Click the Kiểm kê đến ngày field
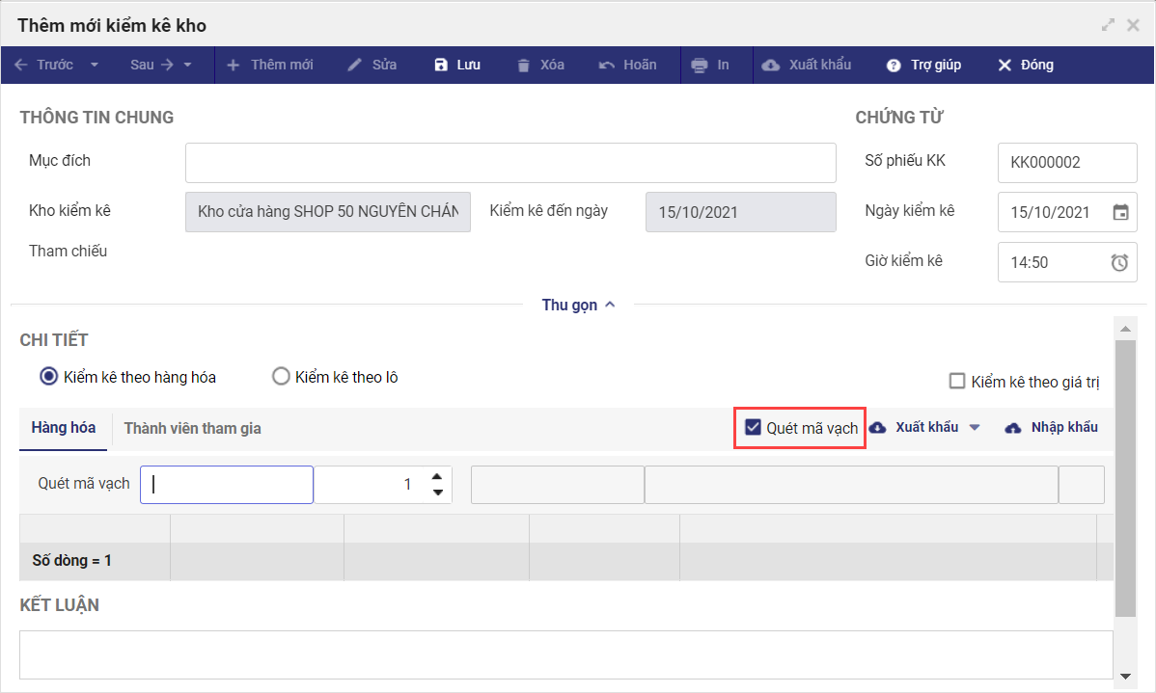1156x693 pixels. 740,212
